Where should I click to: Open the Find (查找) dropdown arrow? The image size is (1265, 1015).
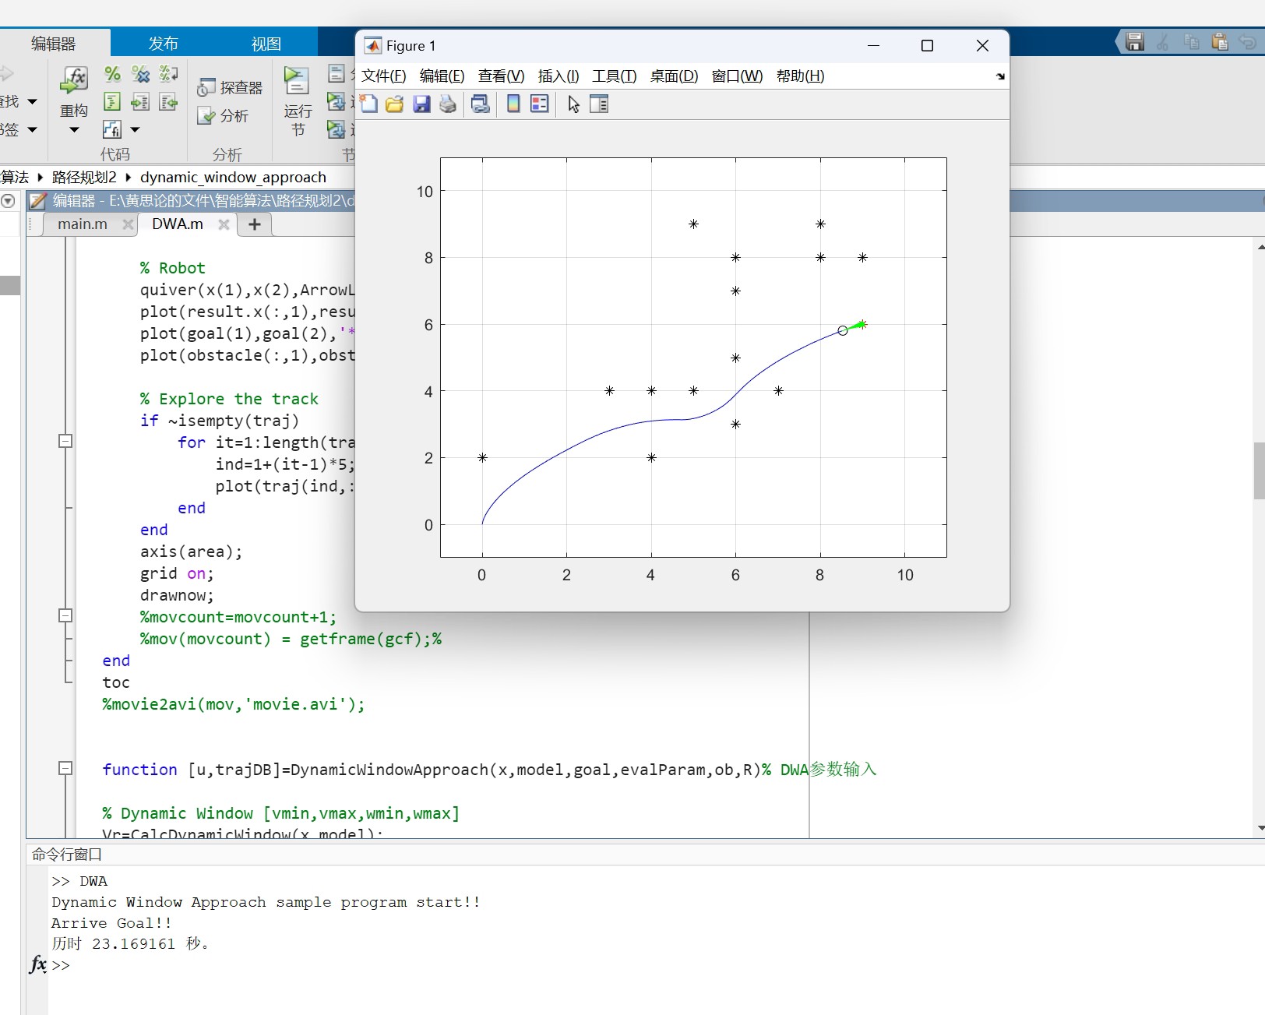(33, 102)
